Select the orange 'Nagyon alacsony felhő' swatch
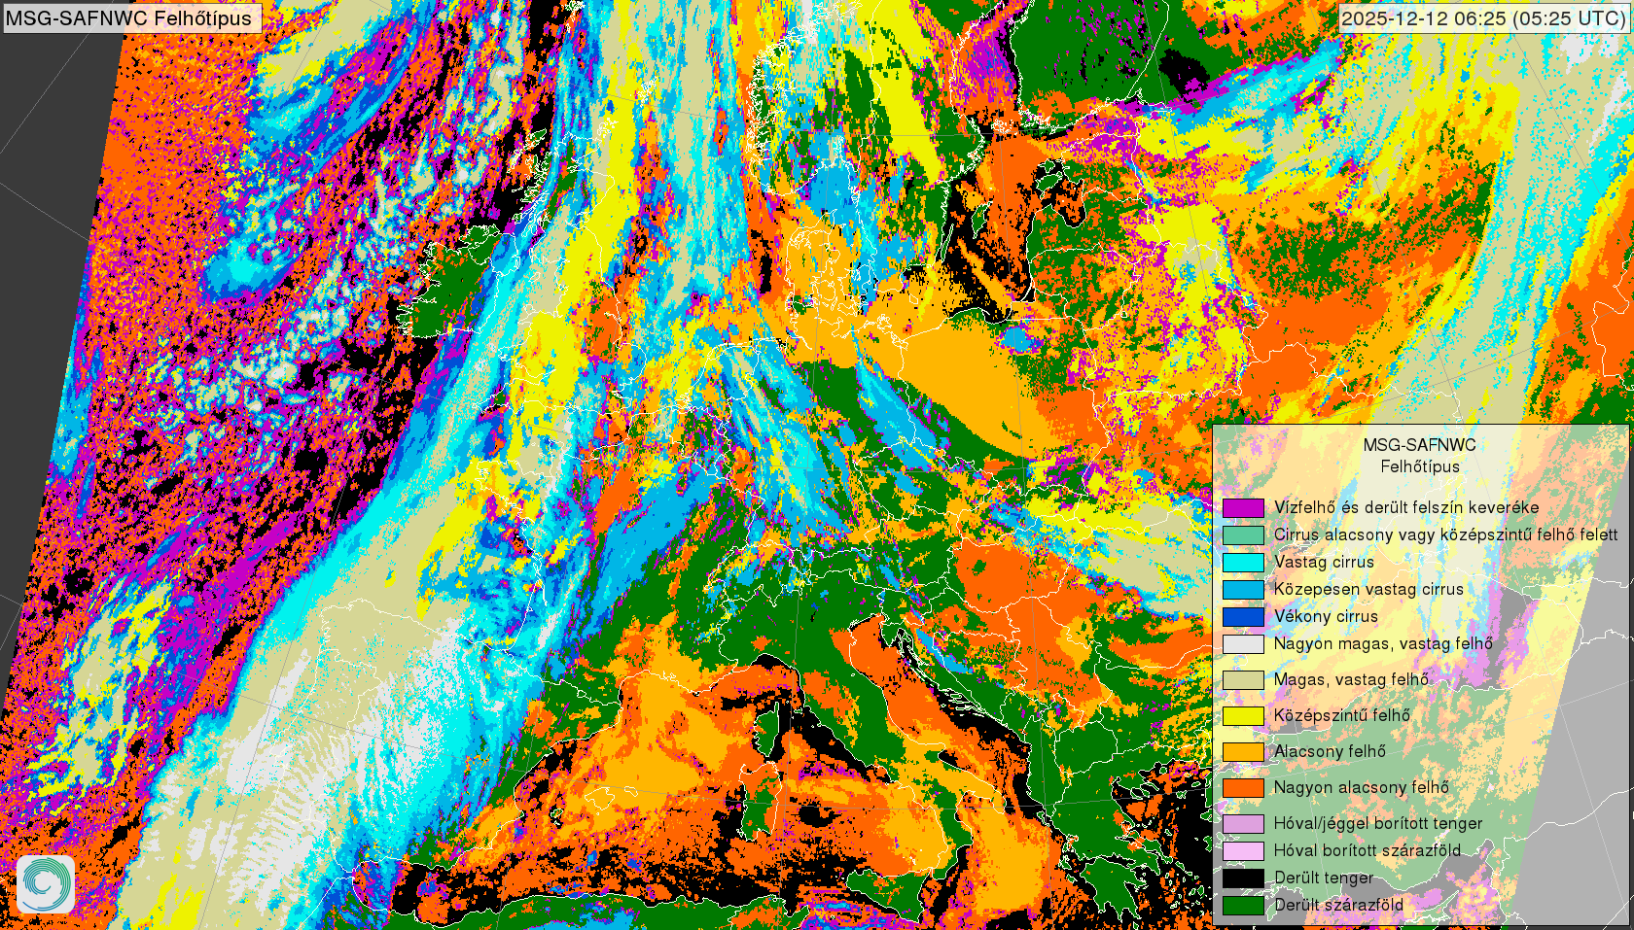This screenshot has height=930, width=1634. [1243, 787]
